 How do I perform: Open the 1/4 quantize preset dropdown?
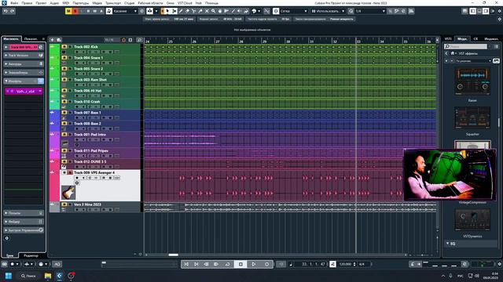(x=370, y=11)
